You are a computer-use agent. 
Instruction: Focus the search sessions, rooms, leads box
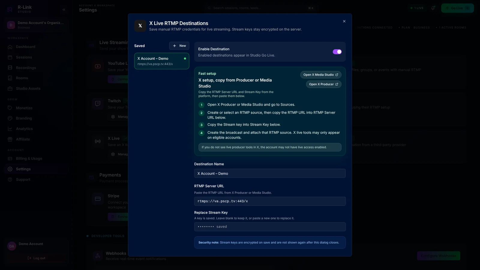pyautogui.click(x=260, y=8)
